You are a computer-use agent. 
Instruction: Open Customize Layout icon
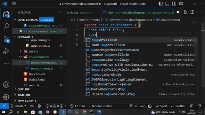coord(181,4)
